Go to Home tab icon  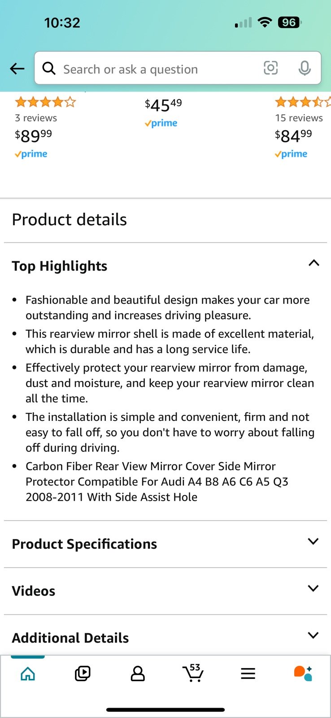pos(28,674)
